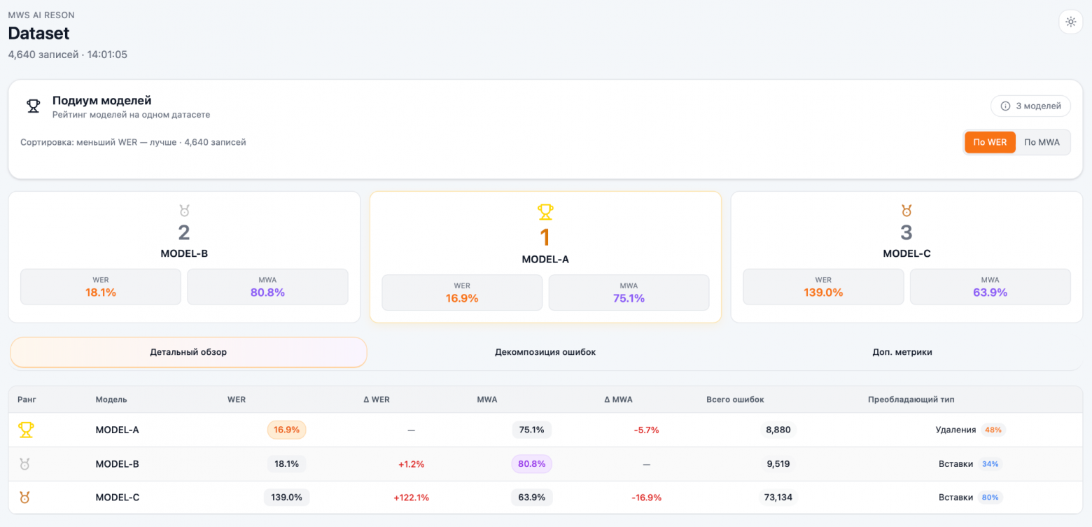Image resolution: width=1092 pixels, height=527 pixels.
Task: Click the silver medal icon above MODEL-B card
Action: point(184,211)
